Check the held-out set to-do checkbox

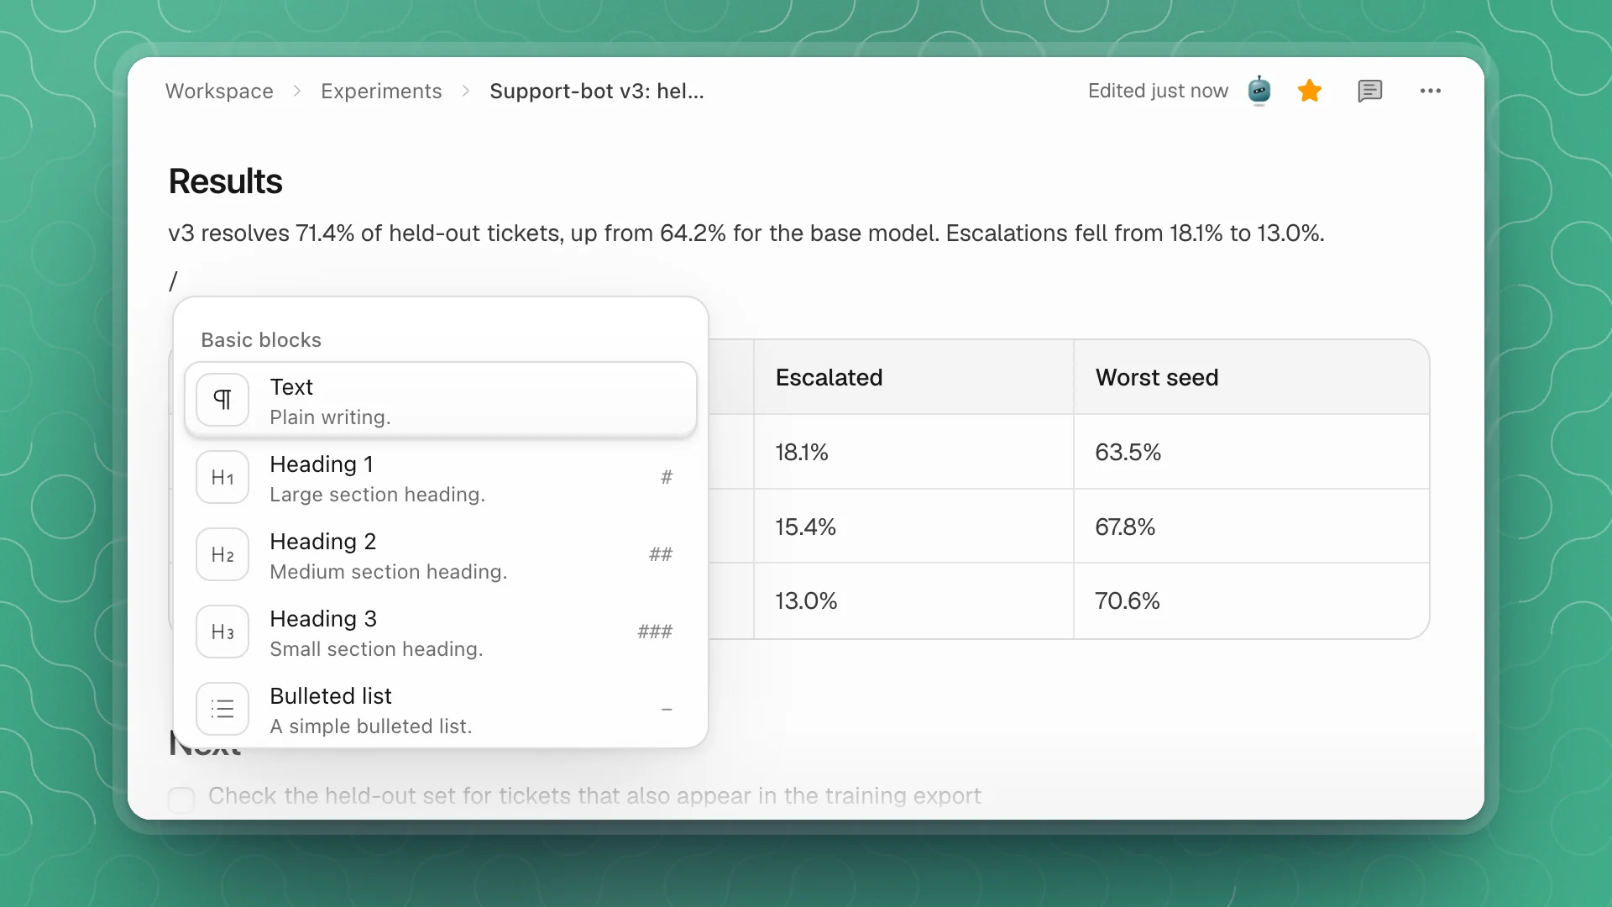181,799
